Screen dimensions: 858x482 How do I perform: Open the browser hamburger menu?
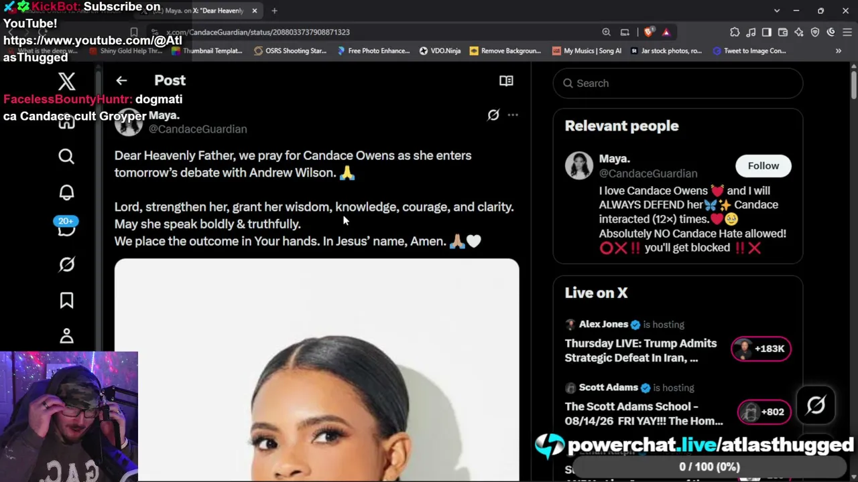(847, 32)
